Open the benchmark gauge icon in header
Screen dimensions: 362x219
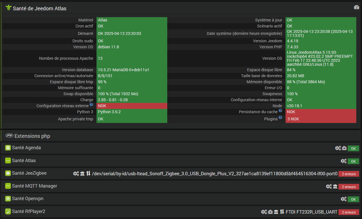click(x=356, y=7)
